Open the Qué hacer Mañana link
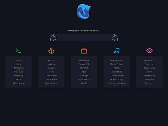The image size is (168, 126). pyautogui.click(x=117, y=83)
